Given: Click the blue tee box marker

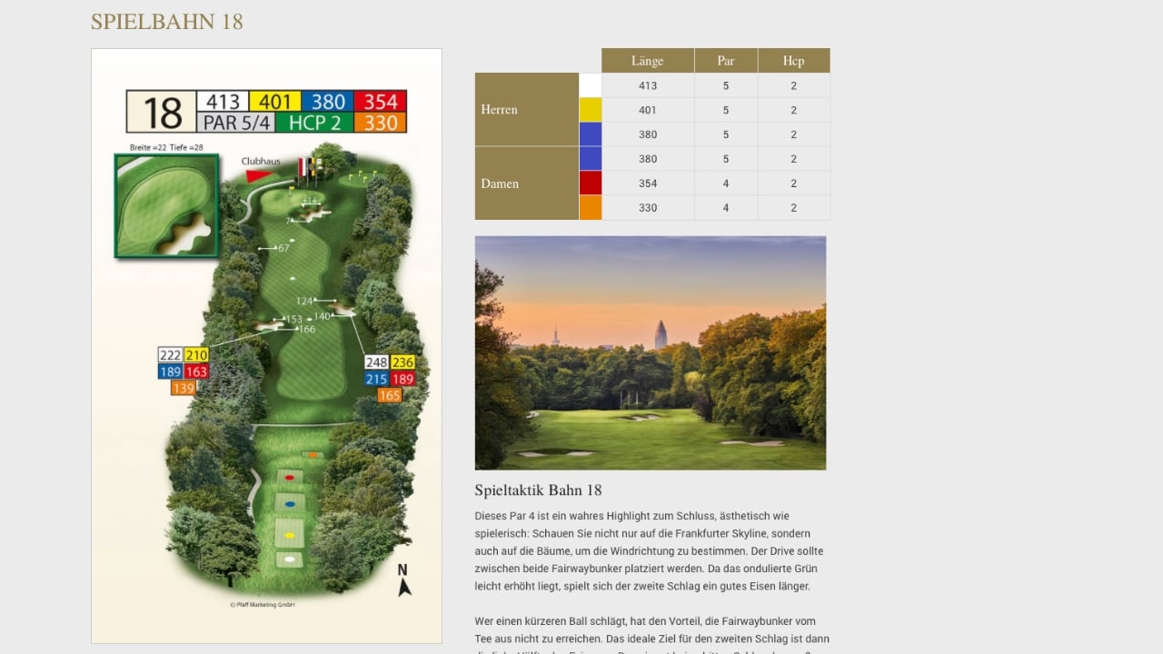Looking at the screenshot, I should click(x=290, y=503).
